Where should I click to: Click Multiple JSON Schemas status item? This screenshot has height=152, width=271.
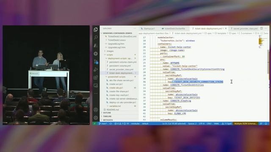246,124
